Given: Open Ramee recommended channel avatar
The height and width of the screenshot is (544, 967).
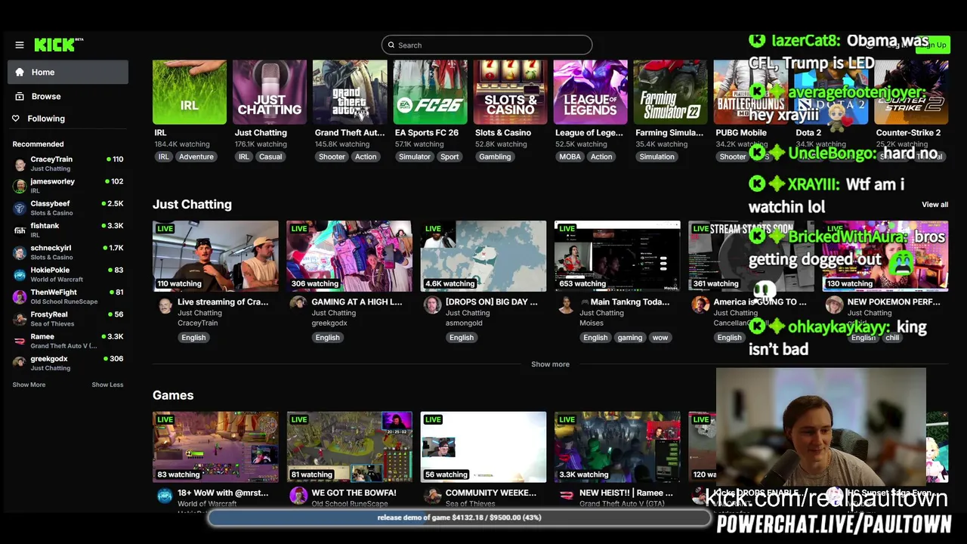Looking at the screenshot, I should (x=20, y=342).
